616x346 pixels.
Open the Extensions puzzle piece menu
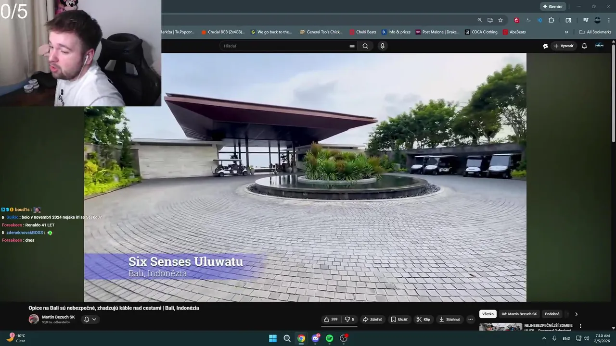point(552,20)
